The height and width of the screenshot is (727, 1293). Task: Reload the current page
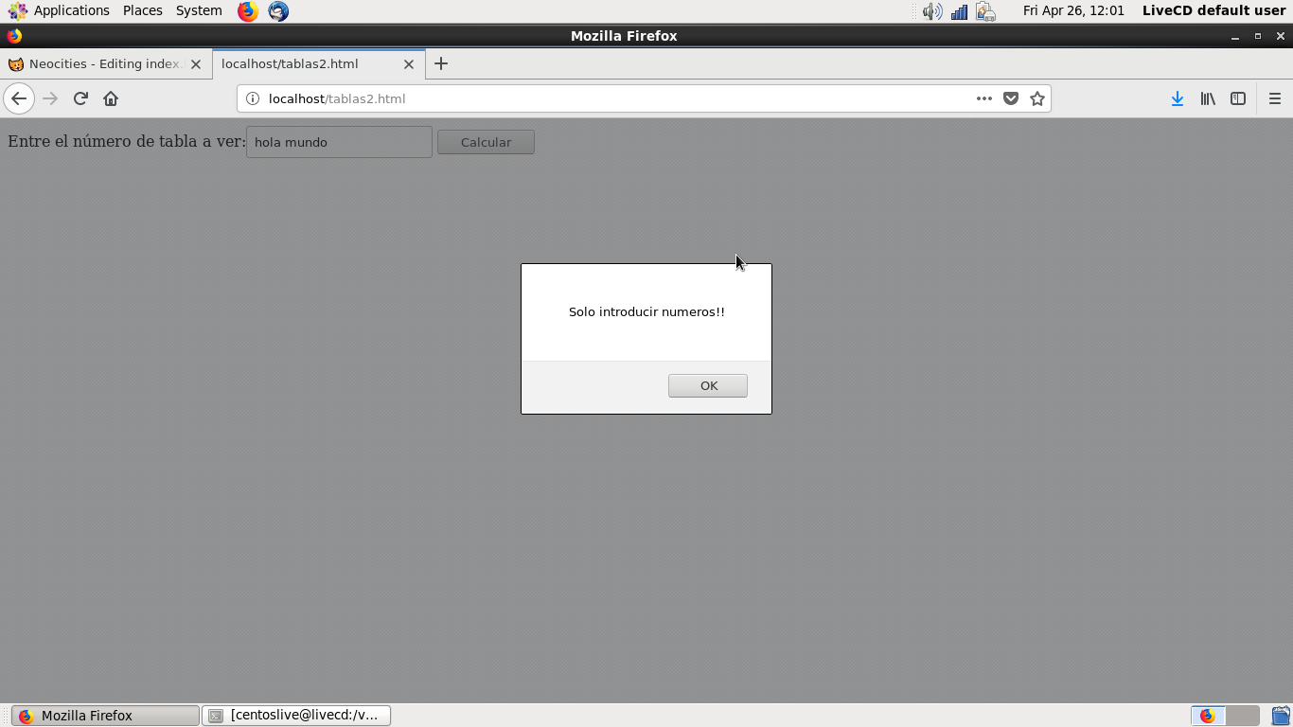pos(80,98)
